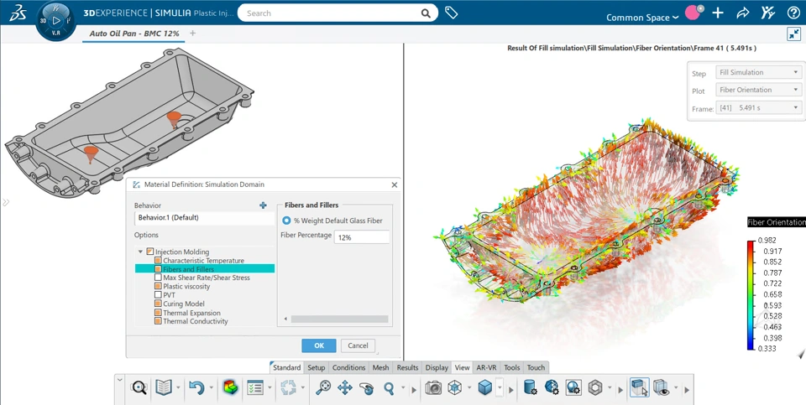Click OK in Material Definition dialog
The height and width of the screenshot is (405, 806).
[319, 345]
